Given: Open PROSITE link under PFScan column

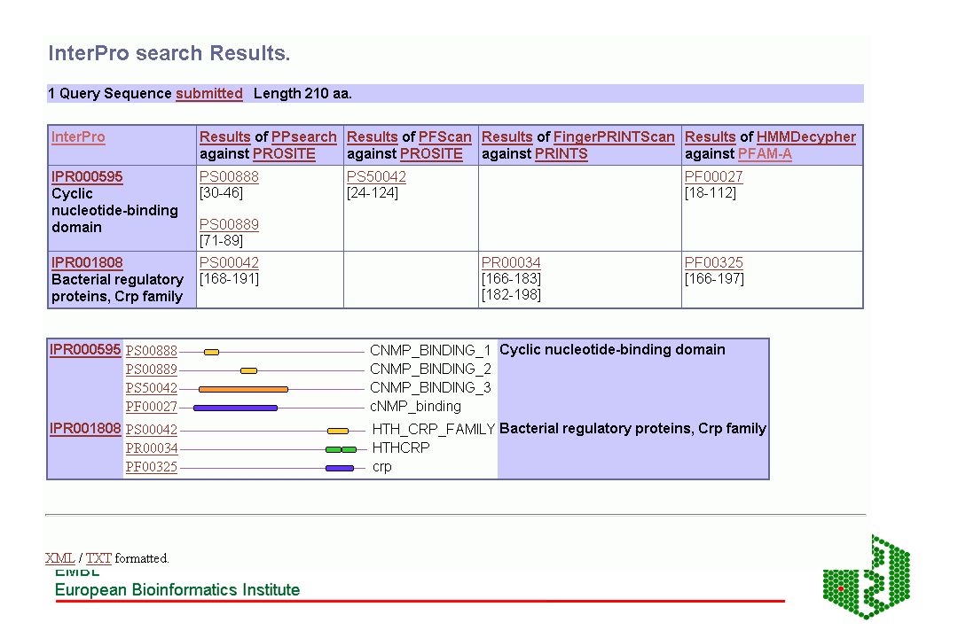Looking at the screenshot, I should [431, 154].
